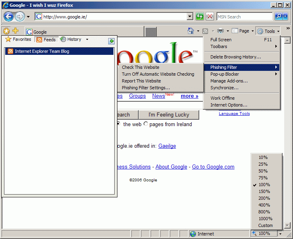Select the Internet Explorer Team Blog feed
Viewport: 293px width, 239px height.
click(x=59, y=51)
